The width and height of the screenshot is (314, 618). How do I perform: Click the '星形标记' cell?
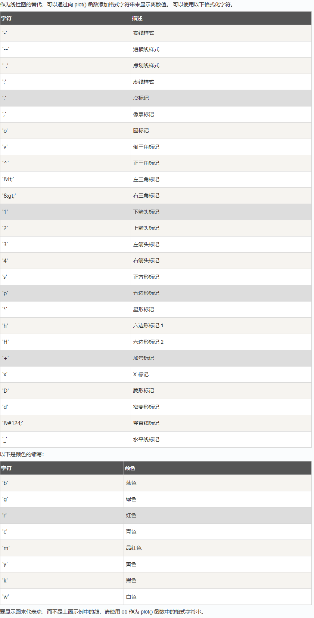tap(144, 309)
